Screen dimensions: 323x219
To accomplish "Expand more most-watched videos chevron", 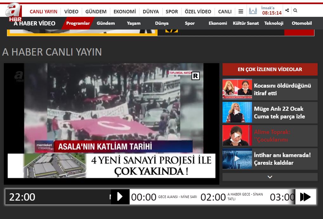I will pos(270,177).
